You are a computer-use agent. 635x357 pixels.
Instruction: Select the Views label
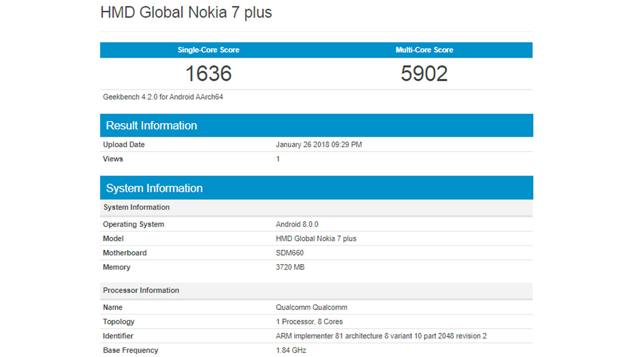[x=113, y=159]
